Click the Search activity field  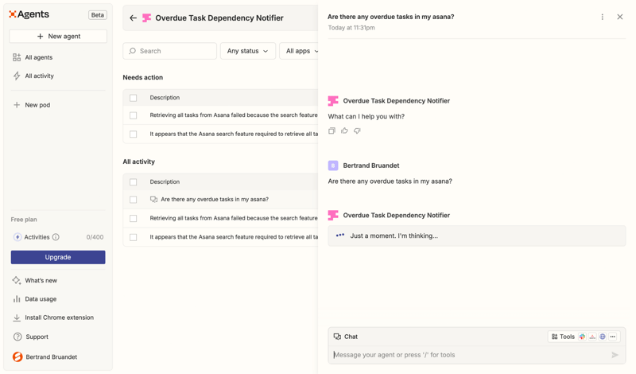pos(169,51)
